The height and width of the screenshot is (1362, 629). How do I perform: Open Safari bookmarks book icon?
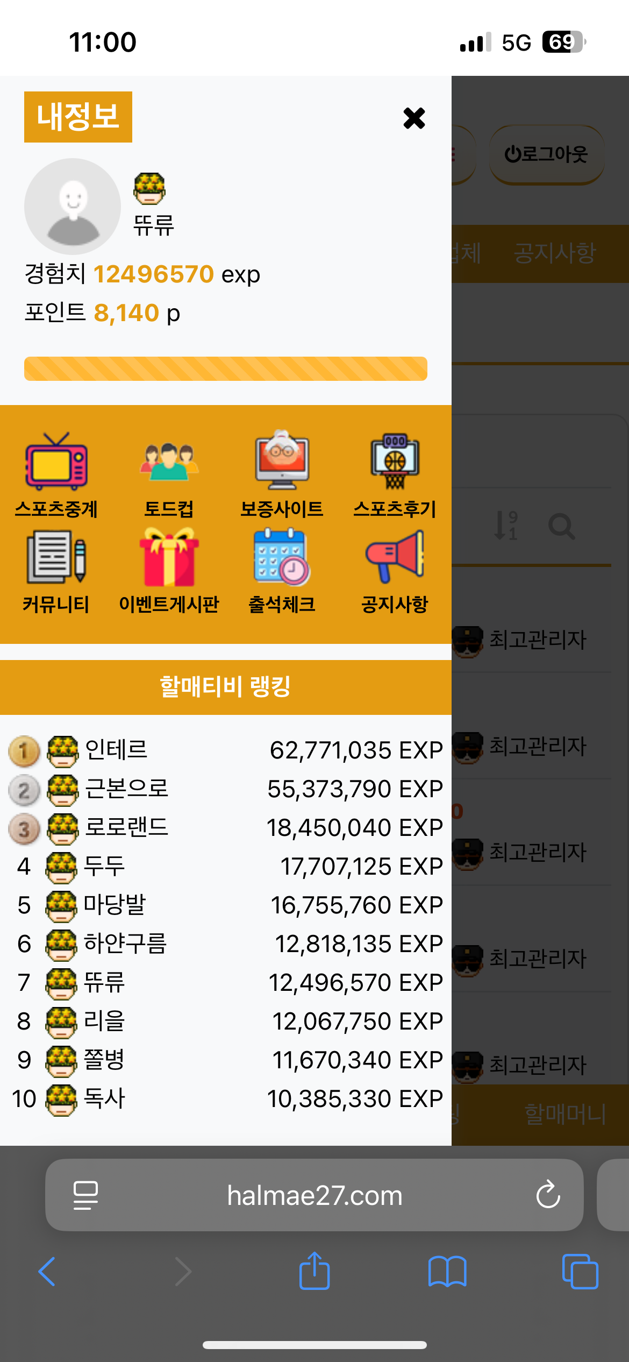[447, 1272]
